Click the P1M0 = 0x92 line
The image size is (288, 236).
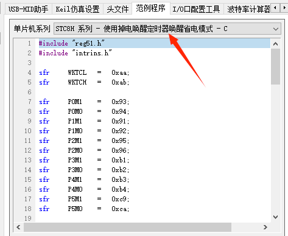click(x=84, y=131)
